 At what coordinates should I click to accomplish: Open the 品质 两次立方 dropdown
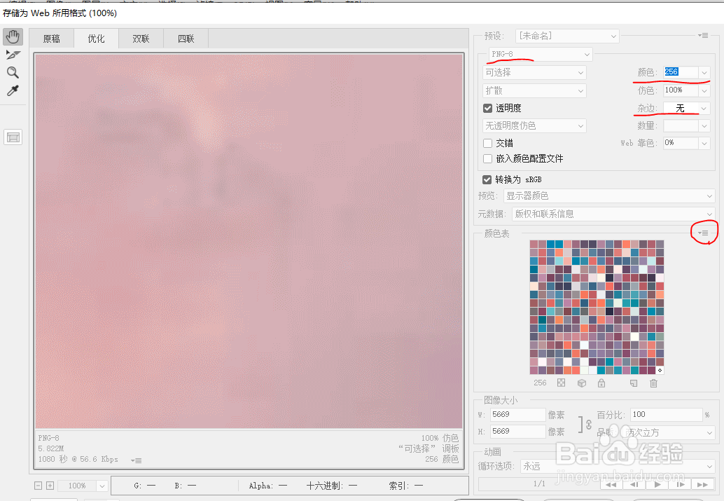pos(669,432)
